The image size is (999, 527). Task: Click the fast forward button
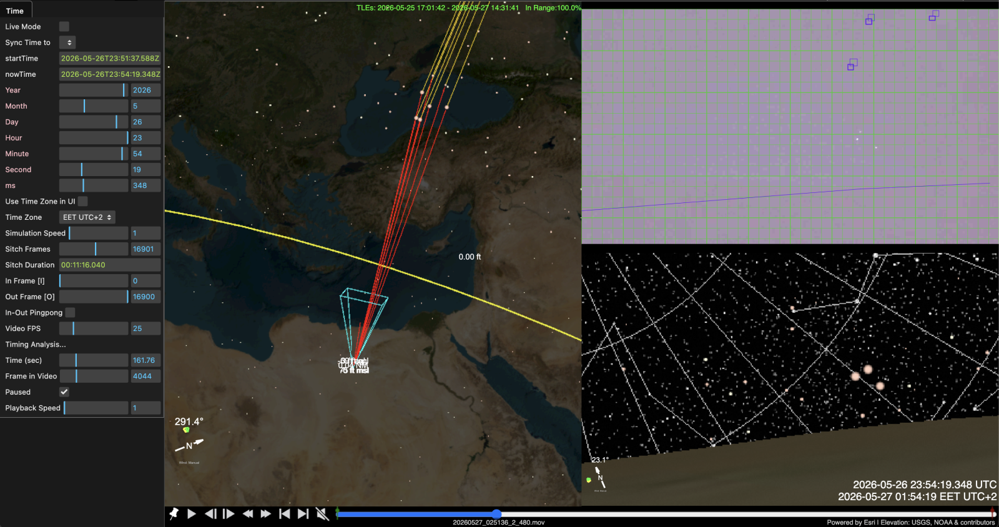[x=265, y=513]
